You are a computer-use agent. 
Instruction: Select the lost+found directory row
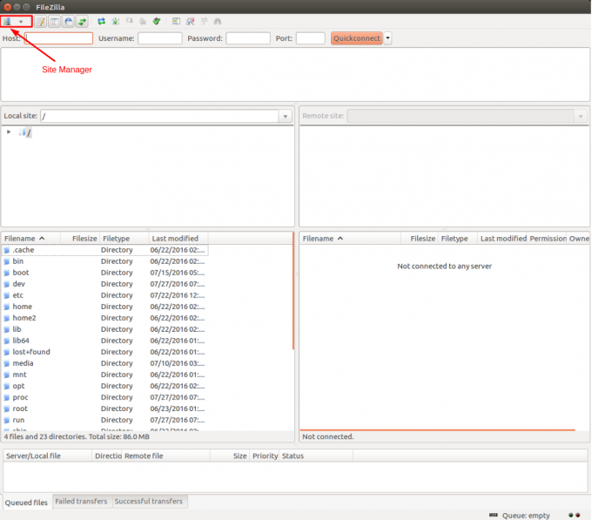coord(105,352)
